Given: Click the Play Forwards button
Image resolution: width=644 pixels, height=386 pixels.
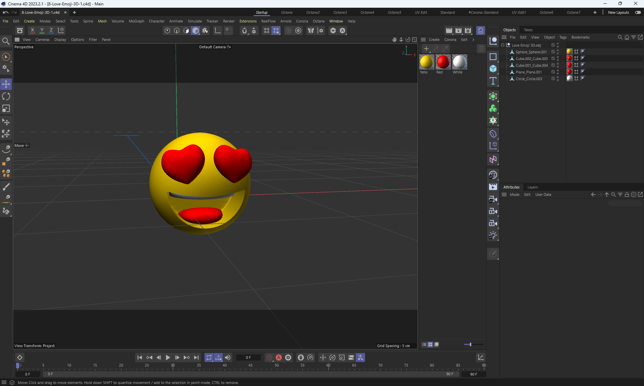Looking at the screenshot, I should [x=168, y=357].
